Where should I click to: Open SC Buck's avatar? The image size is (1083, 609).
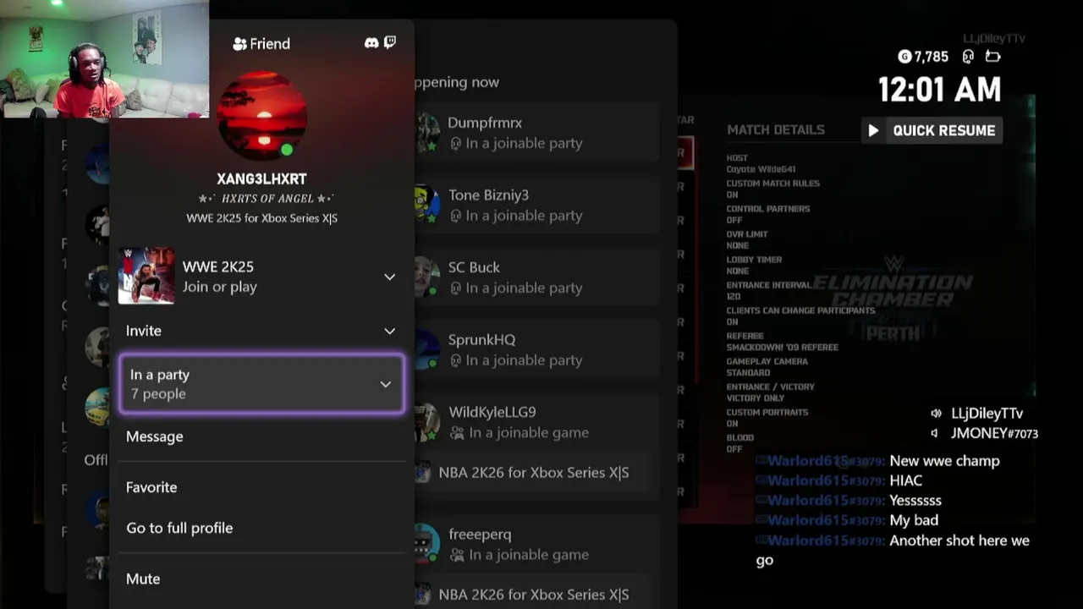pos(427,277)
